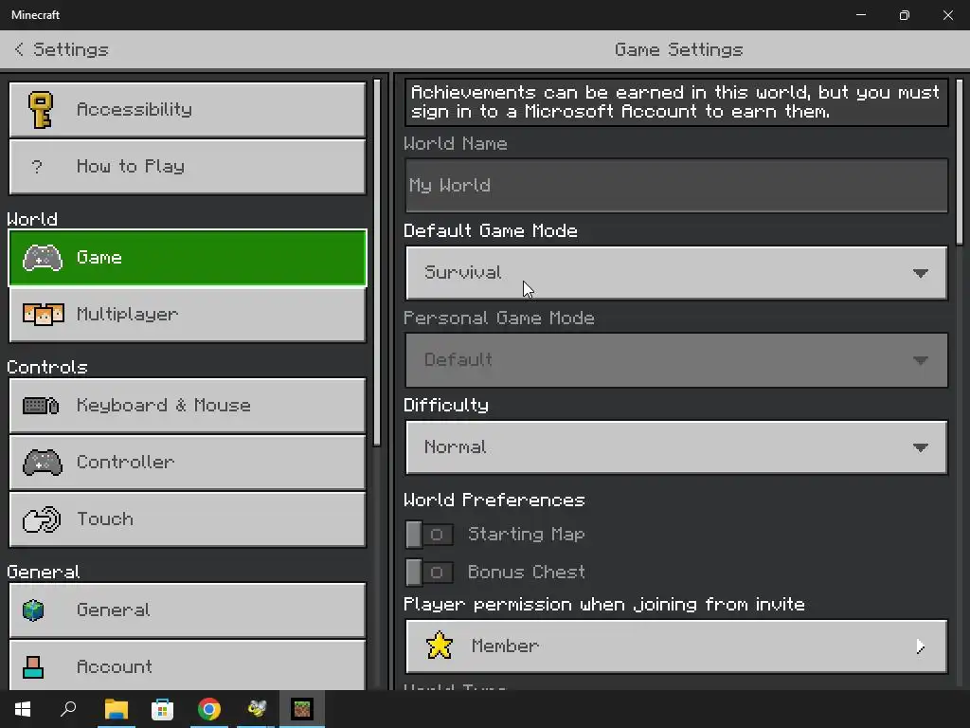Click the left sidebar scrollbar

(377, 263)
